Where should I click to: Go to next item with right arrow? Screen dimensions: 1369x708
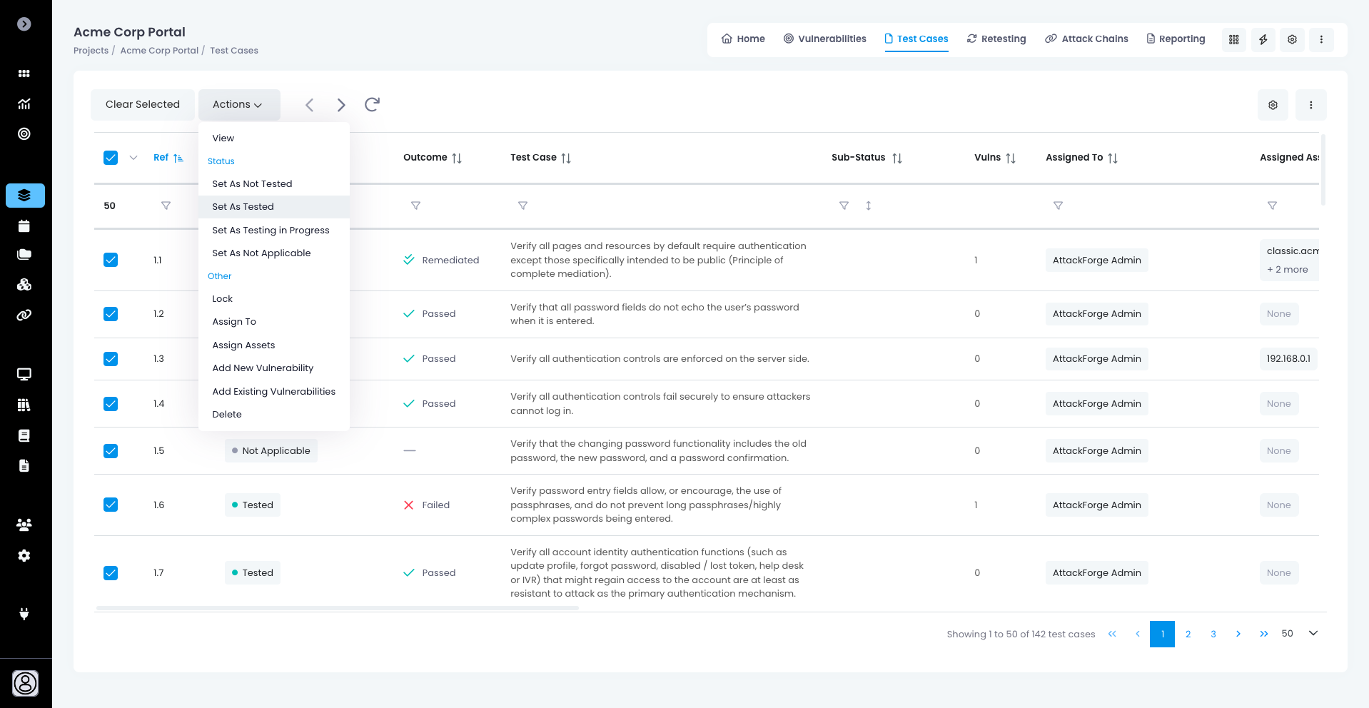coord(341,105)
